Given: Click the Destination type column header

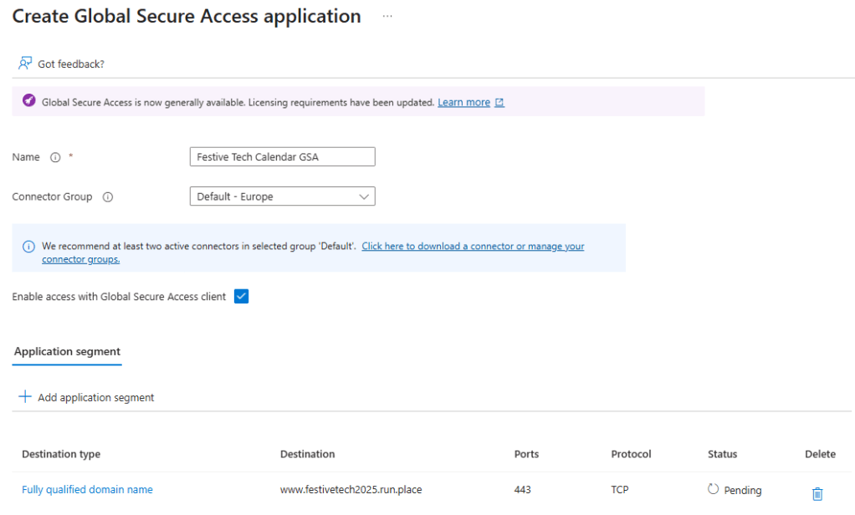Looking at the screenshot, I should pyautogui.click(x=61, y=454).
